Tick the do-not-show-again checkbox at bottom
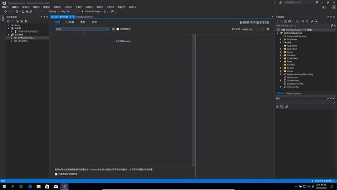 coord(56,174)
